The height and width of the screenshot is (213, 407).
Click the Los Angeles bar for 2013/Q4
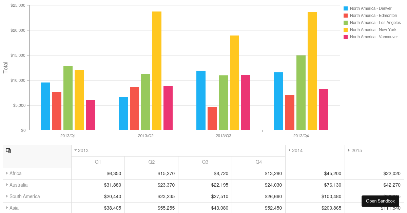301,93
